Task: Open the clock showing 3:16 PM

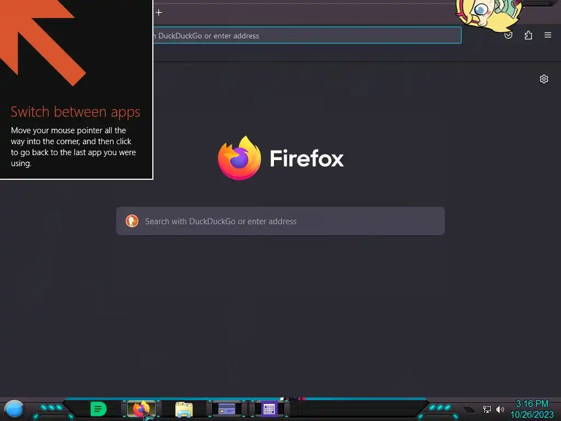Action: (531, 404)
